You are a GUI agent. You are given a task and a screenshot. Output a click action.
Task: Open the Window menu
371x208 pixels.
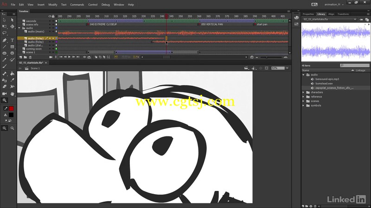[119, 5]
